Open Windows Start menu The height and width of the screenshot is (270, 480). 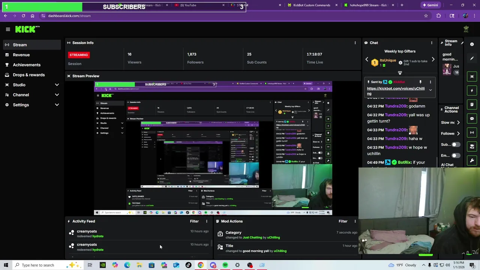tap(6, 265)
